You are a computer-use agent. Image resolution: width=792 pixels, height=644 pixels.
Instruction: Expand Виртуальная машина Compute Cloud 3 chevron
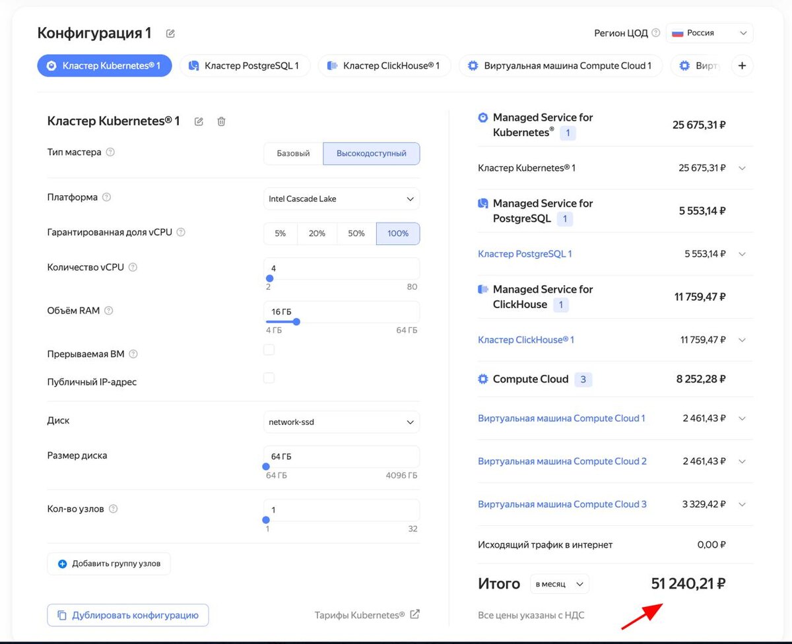point(742,504)
